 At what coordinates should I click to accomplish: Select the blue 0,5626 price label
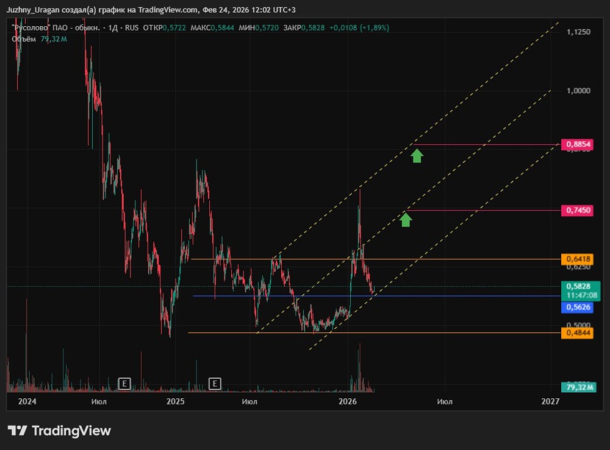[577, 307]
